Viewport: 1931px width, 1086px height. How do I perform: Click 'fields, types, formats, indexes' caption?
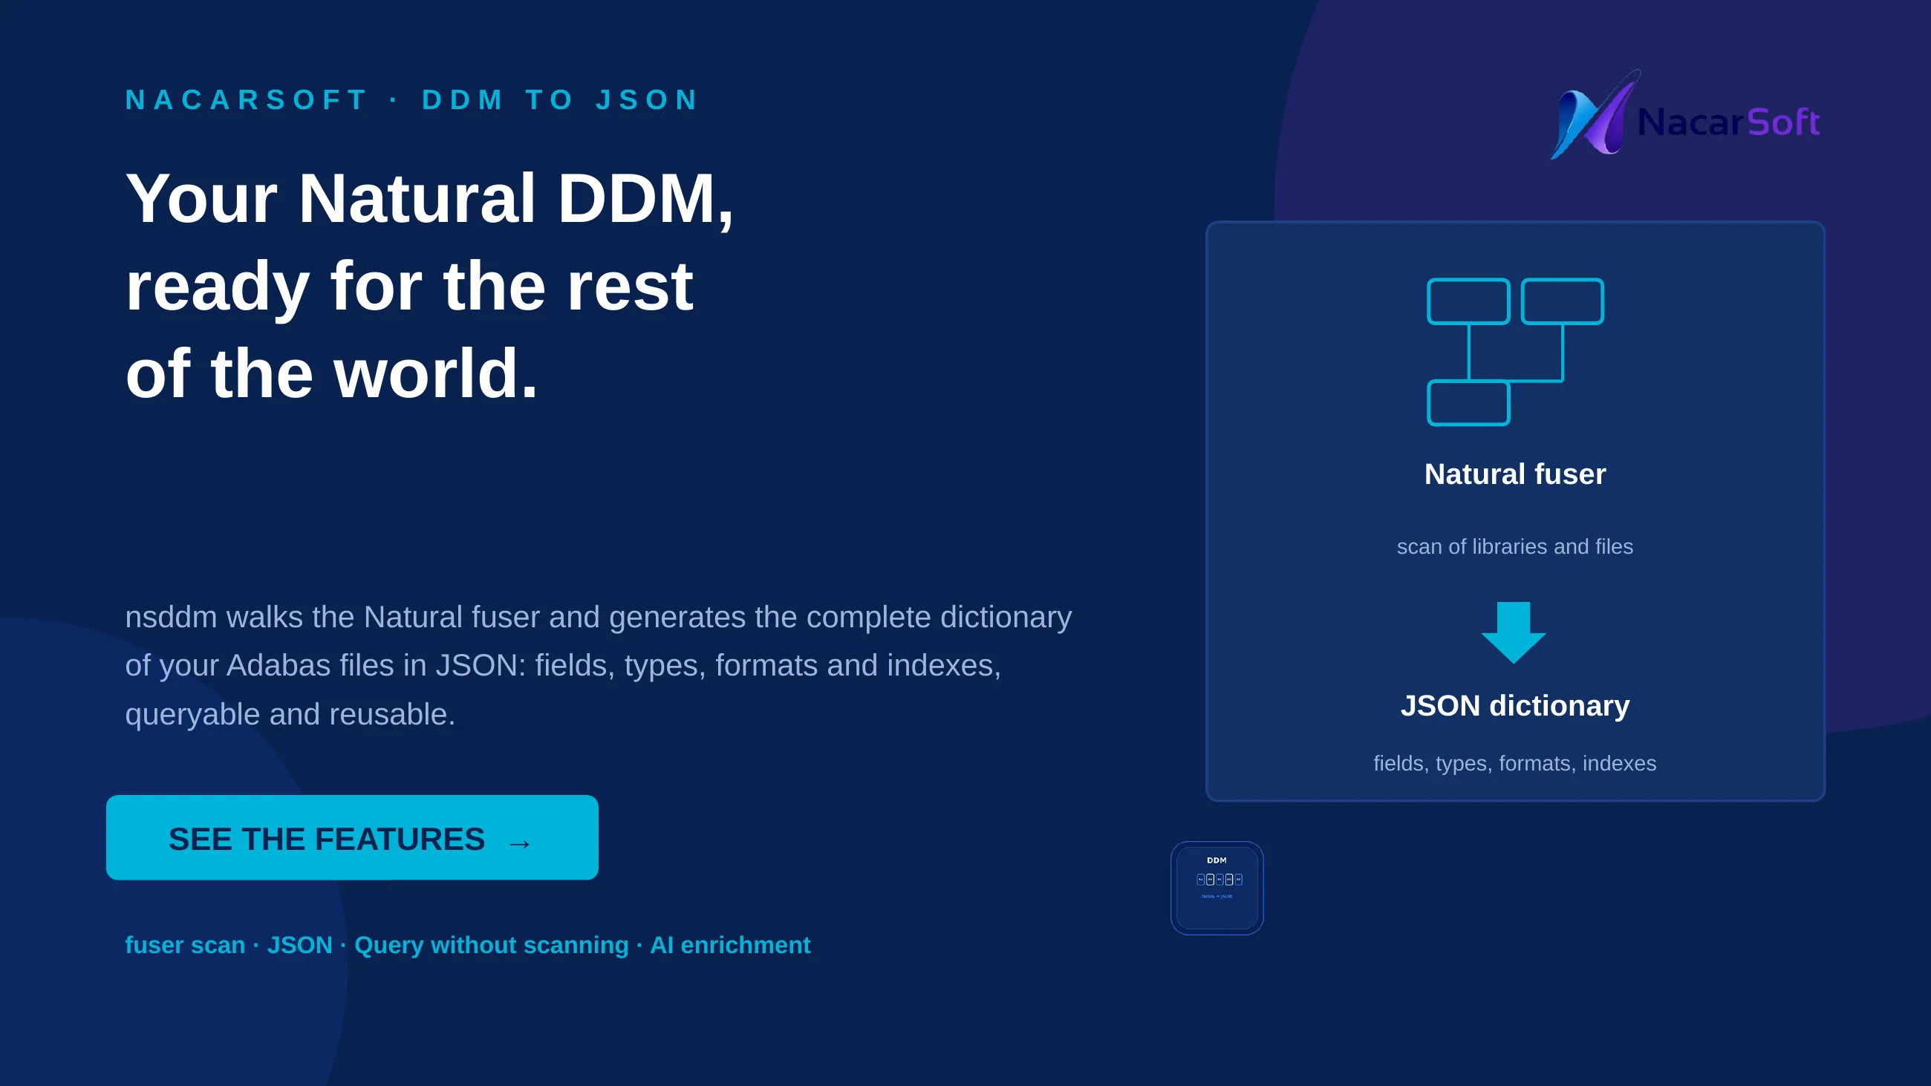[x=1515, y=763]
